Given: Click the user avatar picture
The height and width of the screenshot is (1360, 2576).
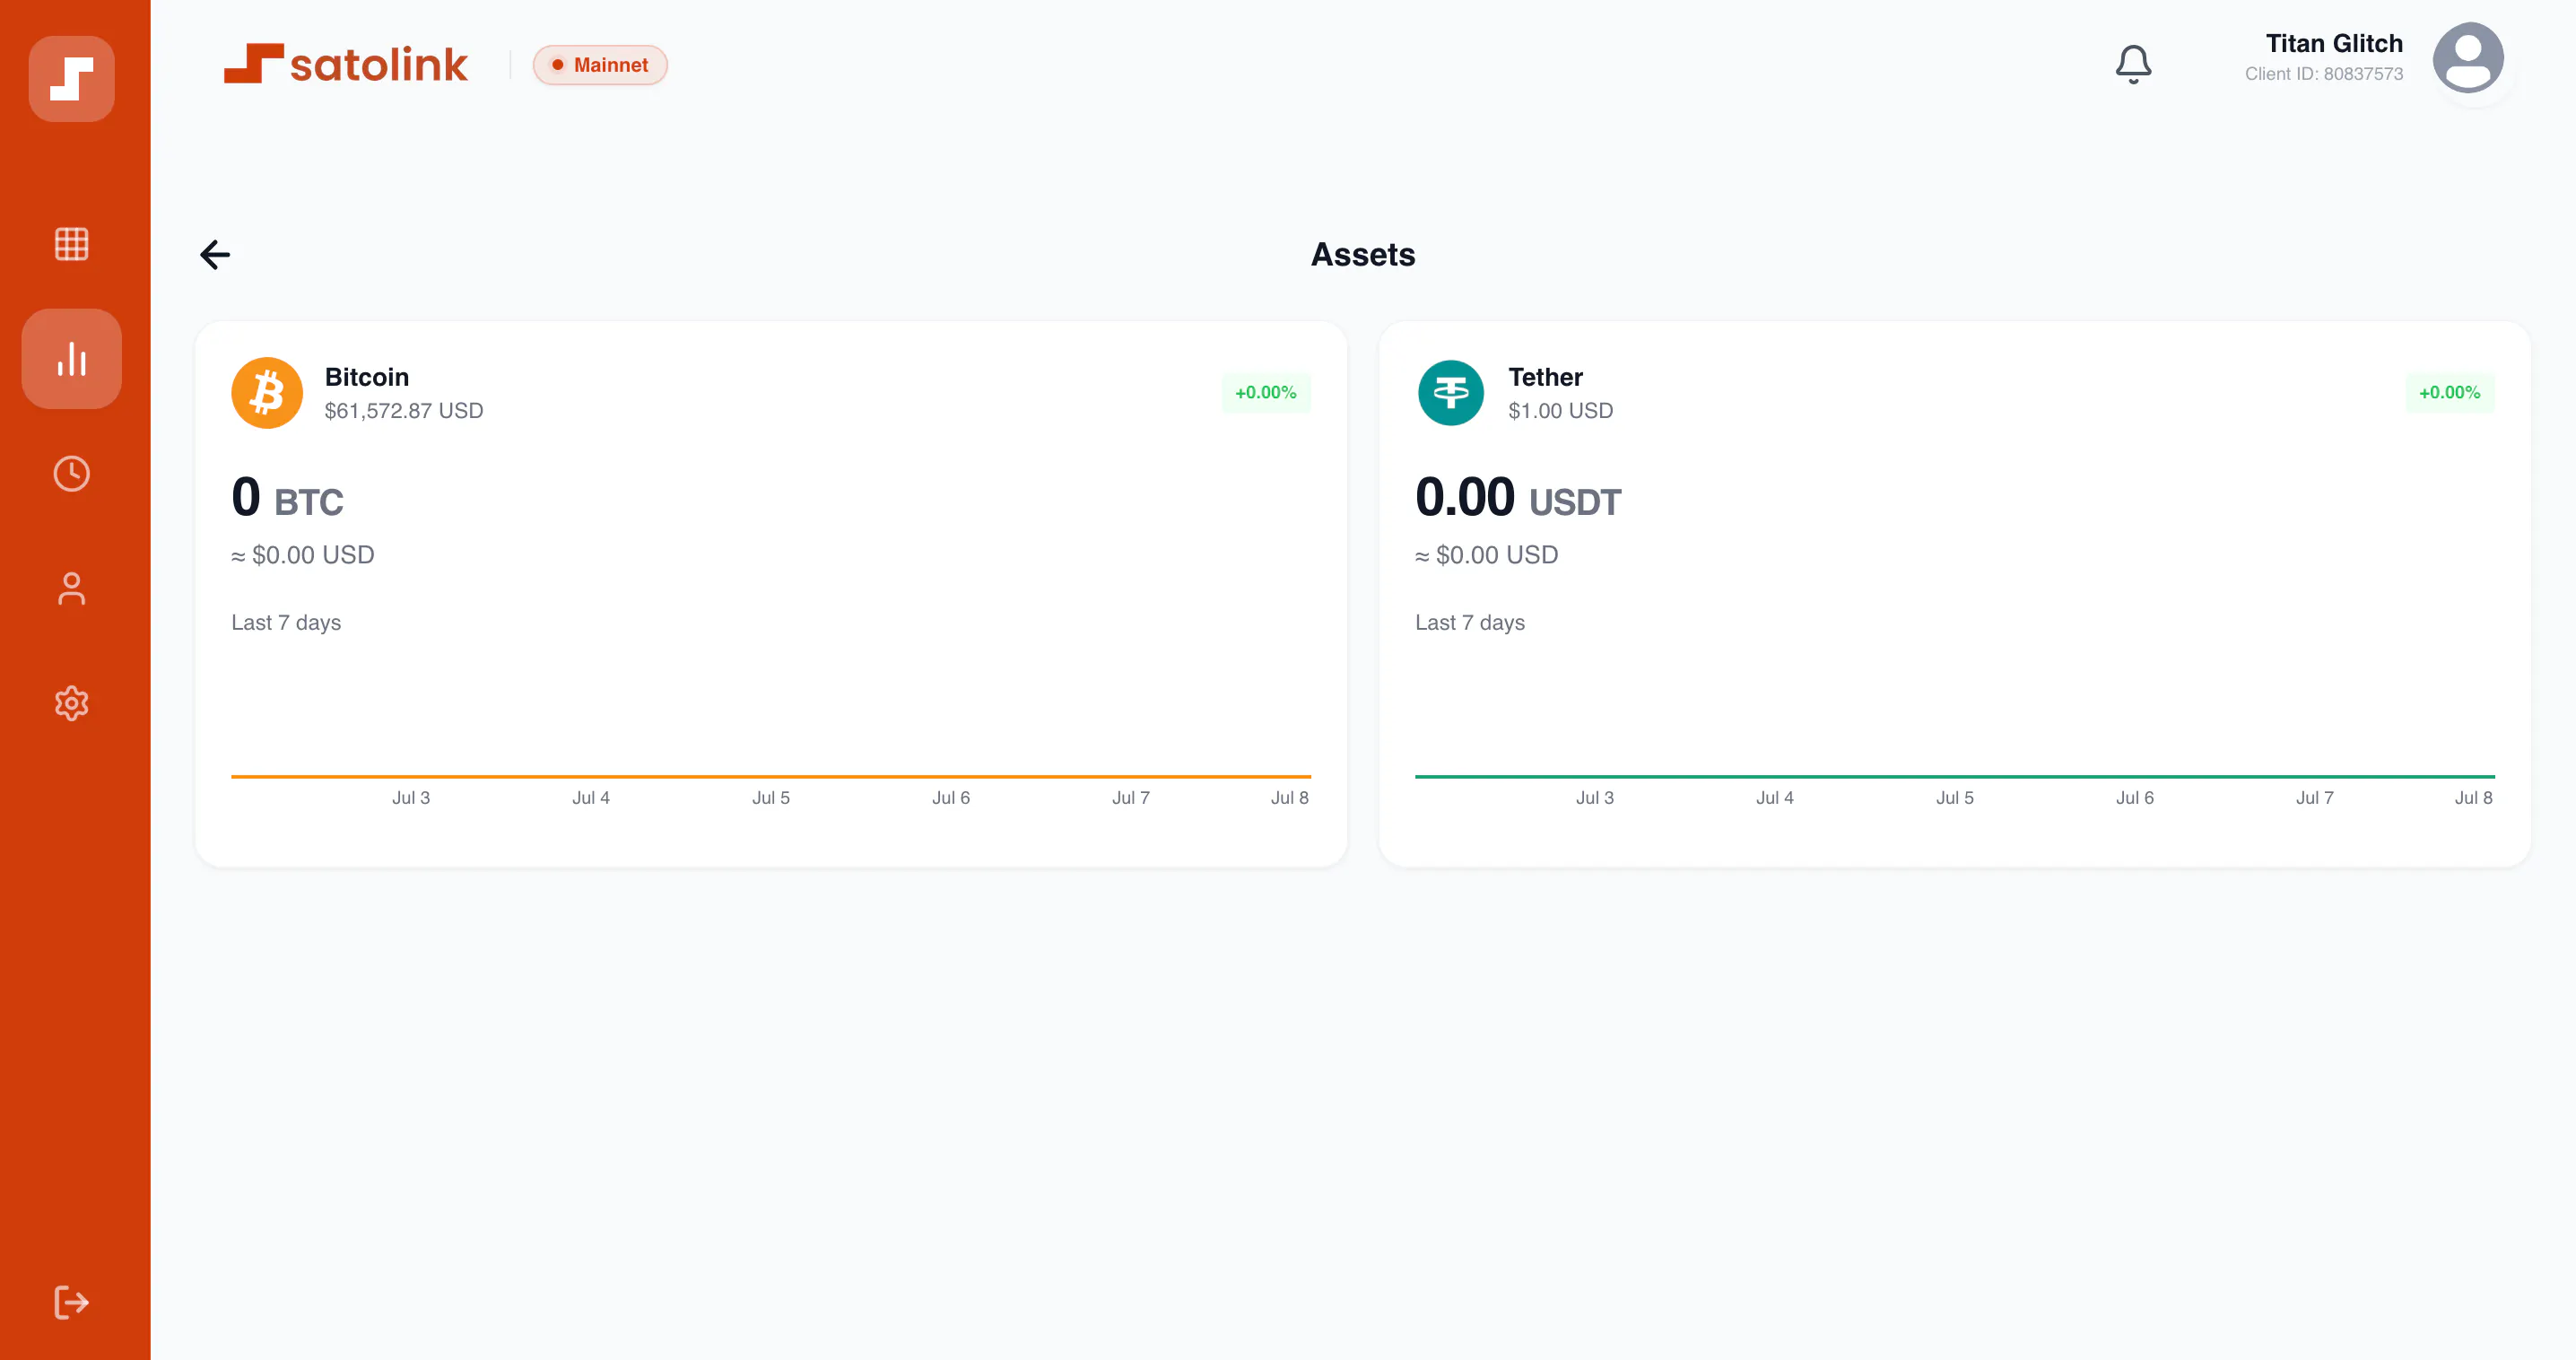Looking at the screenshot, I should coord(2468,58).
